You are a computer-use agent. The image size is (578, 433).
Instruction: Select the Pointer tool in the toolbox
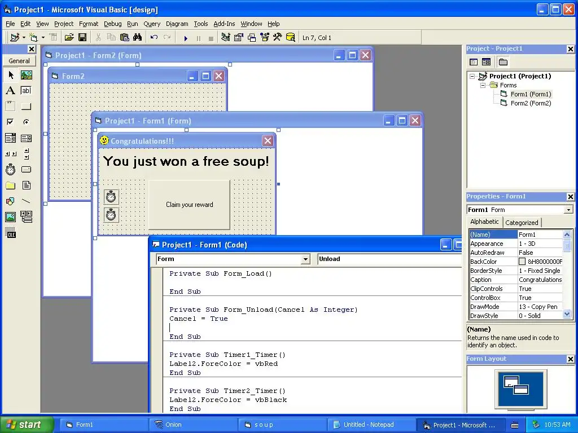coord(11,75)
